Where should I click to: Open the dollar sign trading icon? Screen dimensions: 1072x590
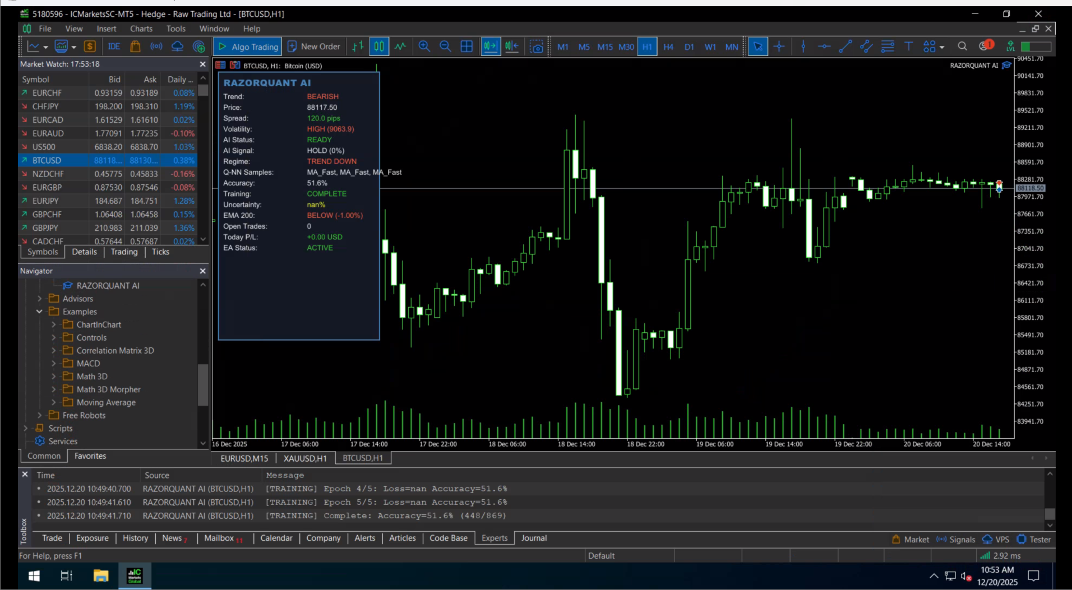point(90,47)
